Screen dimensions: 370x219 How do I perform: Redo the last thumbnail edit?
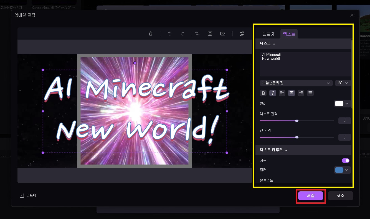(183, 34)
